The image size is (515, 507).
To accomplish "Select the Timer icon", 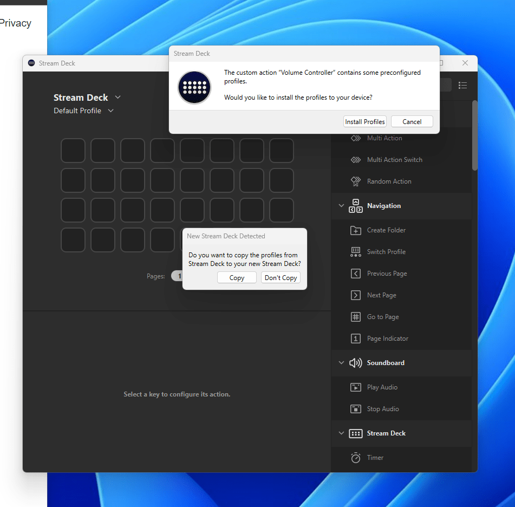I will (356, 458).
